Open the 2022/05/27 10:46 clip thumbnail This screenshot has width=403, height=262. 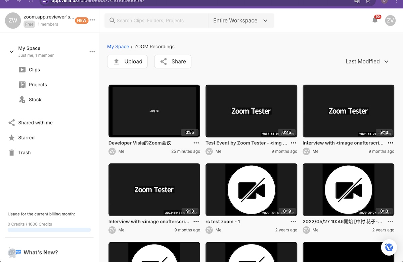(x=348, y=190)
